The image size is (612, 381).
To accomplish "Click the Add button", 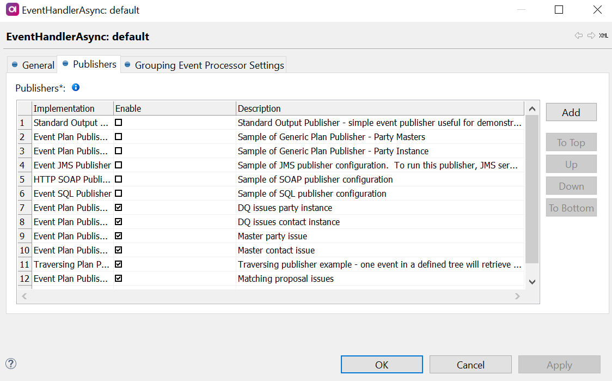I will [571, 112].
